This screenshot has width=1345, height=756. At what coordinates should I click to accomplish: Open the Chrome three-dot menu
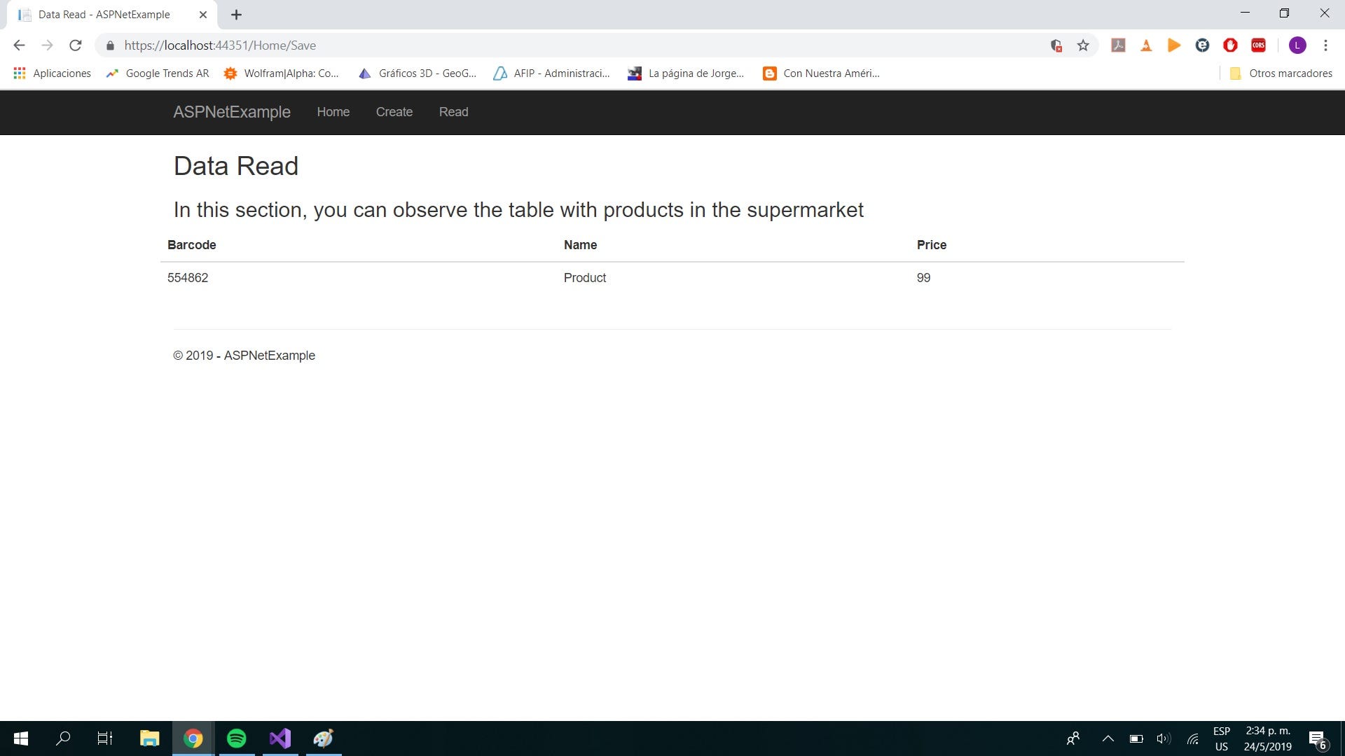1325,45
